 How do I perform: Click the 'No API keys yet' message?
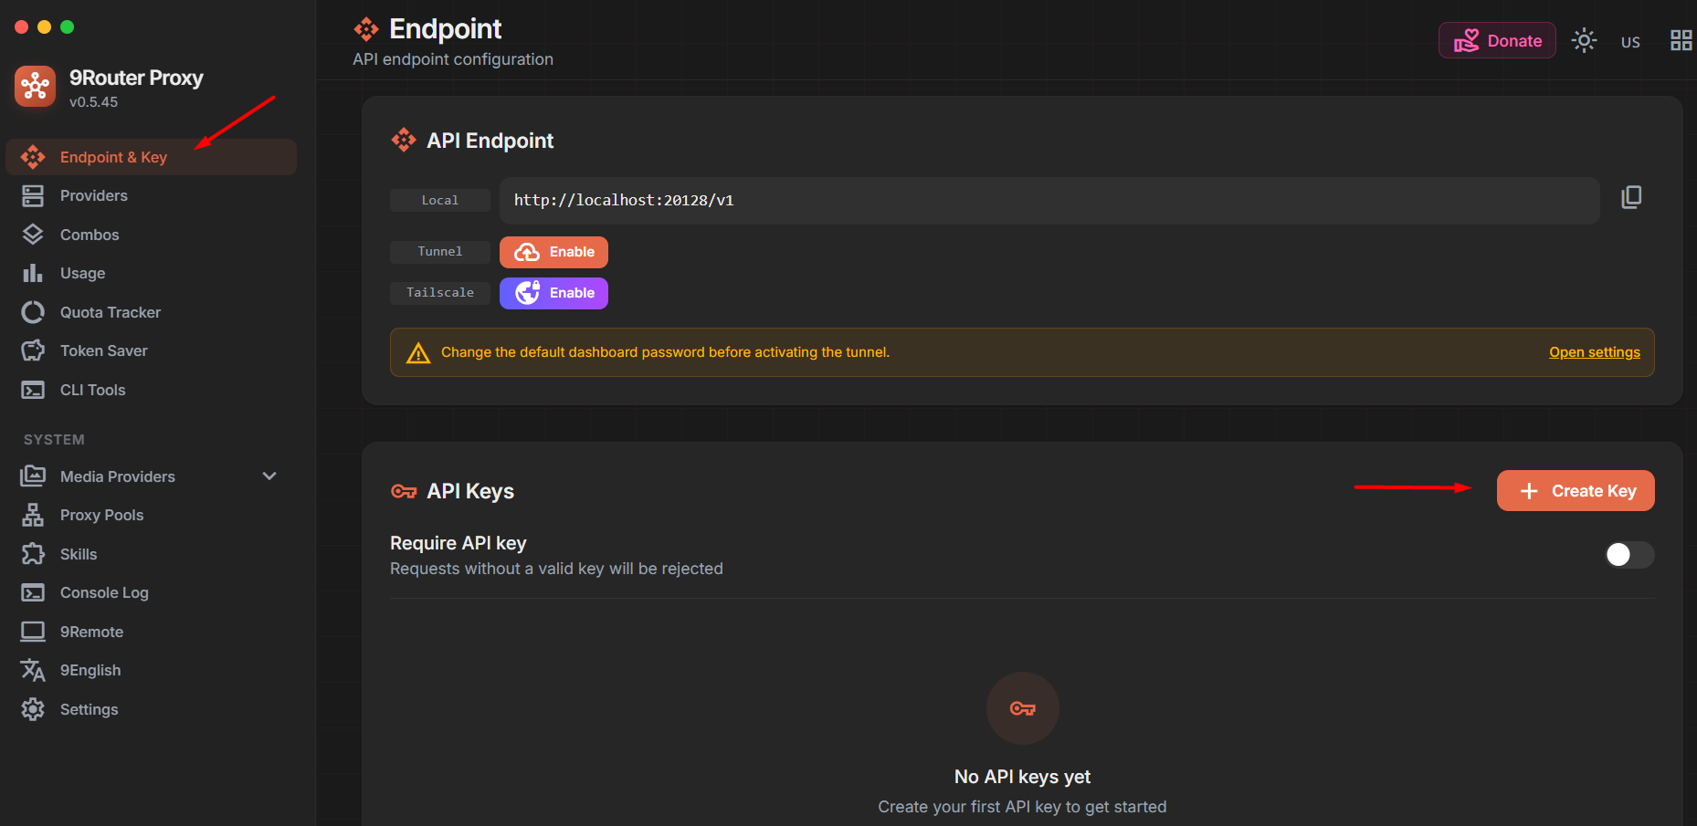click(x=1022, y=777)
